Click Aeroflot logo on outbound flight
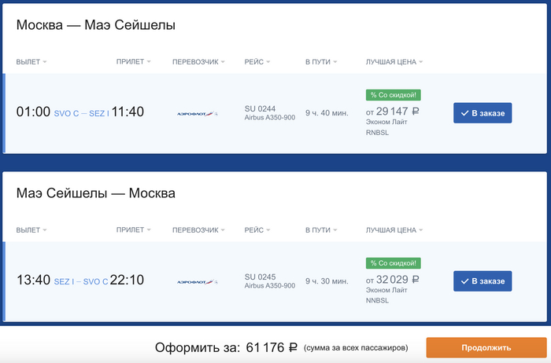 coord(197,113)
